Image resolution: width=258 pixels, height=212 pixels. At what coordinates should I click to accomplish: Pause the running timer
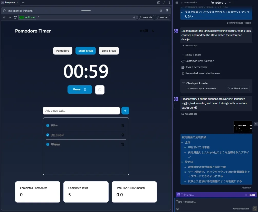(x=80, y=89)
